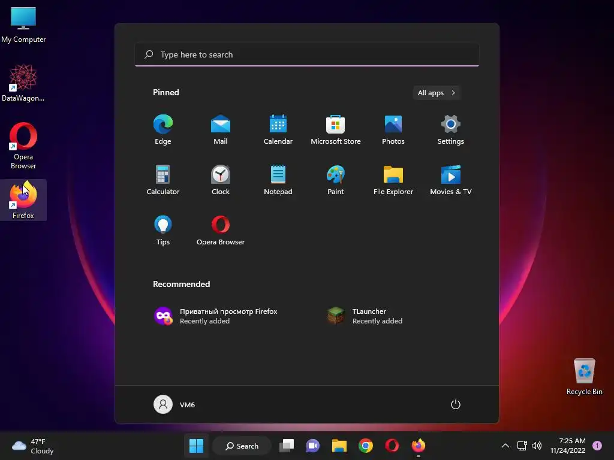Click the Pinned section heading
The height and width of the screenshot is (460, 614).
point(166,92)
